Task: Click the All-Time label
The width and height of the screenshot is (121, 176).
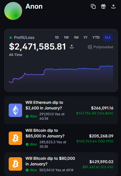Action: pos(16,55)
